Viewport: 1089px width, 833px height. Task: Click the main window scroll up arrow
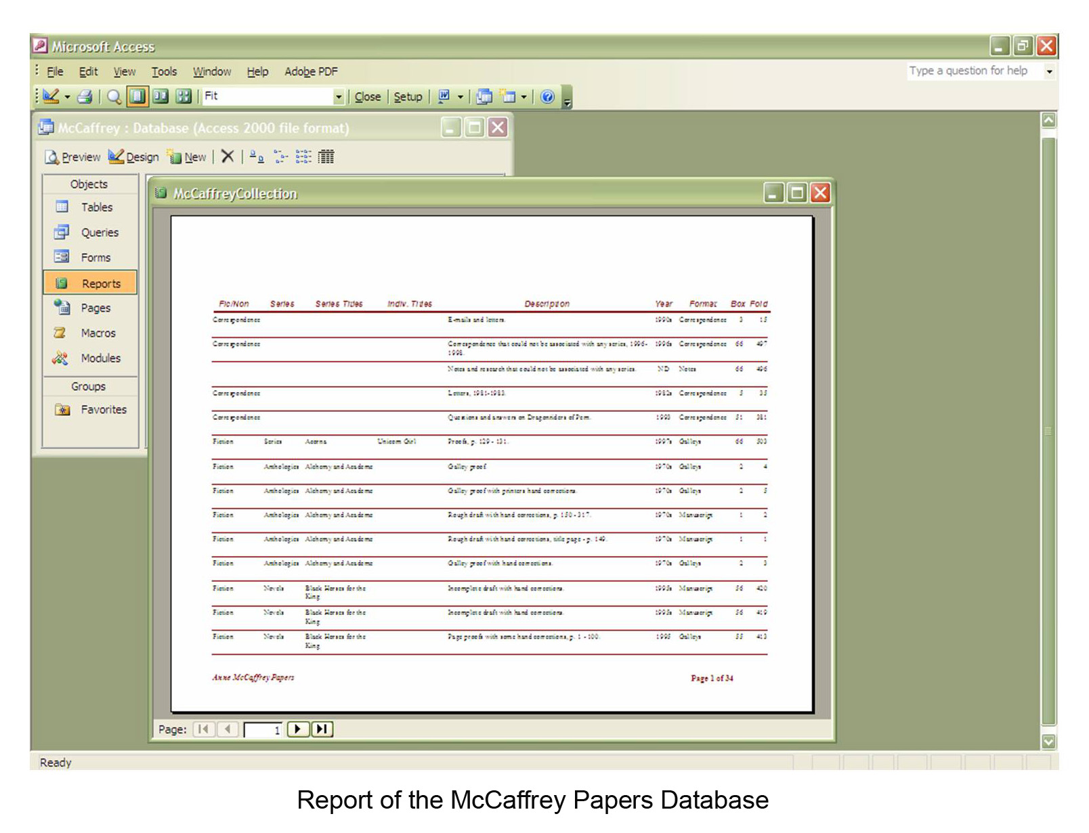pyautogui.click(x=1048, y=121)
